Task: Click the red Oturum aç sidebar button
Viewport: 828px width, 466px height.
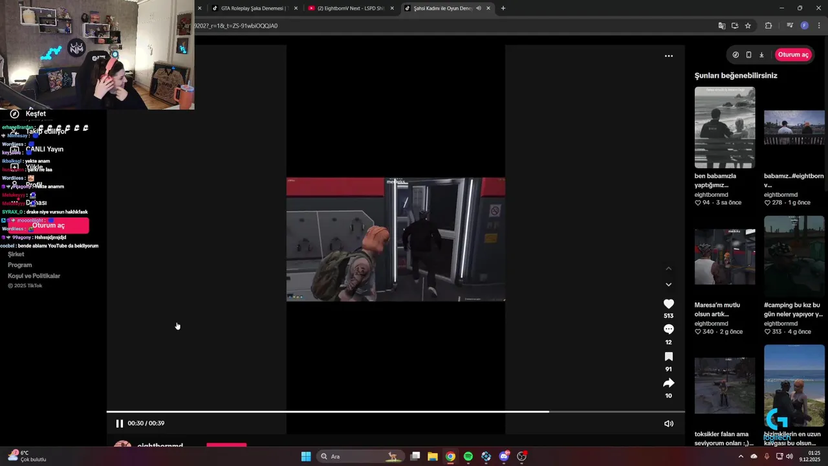Action: (x=49, y=226)
